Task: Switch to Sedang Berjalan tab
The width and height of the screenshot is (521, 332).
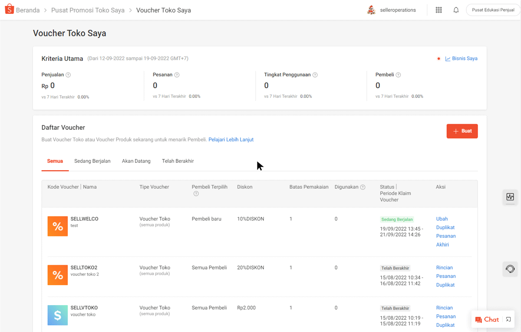Action: click(92, 161)
